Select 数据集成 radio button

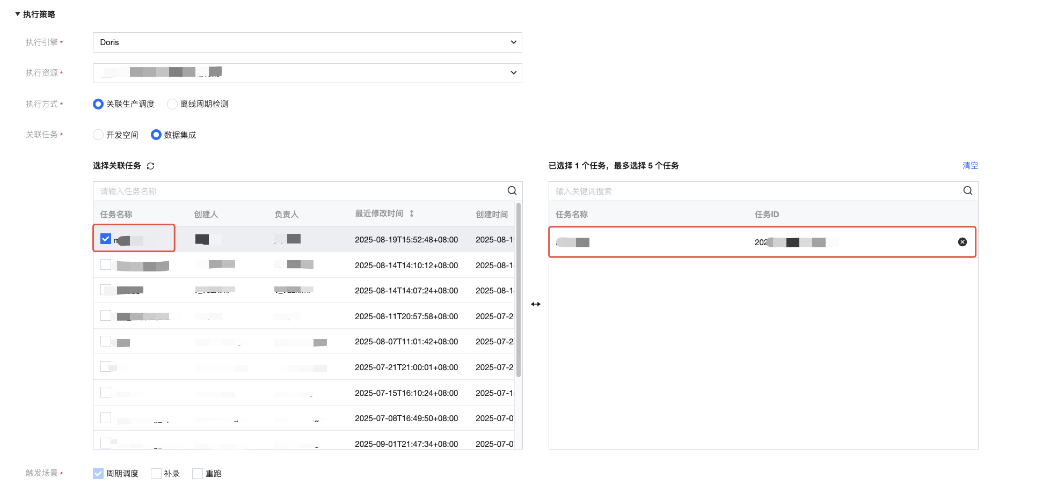coord(156,135)
